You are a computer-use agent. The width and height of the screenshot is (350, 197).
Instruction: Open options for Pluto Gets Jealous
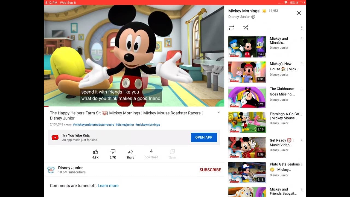click(x=302, y=164)
